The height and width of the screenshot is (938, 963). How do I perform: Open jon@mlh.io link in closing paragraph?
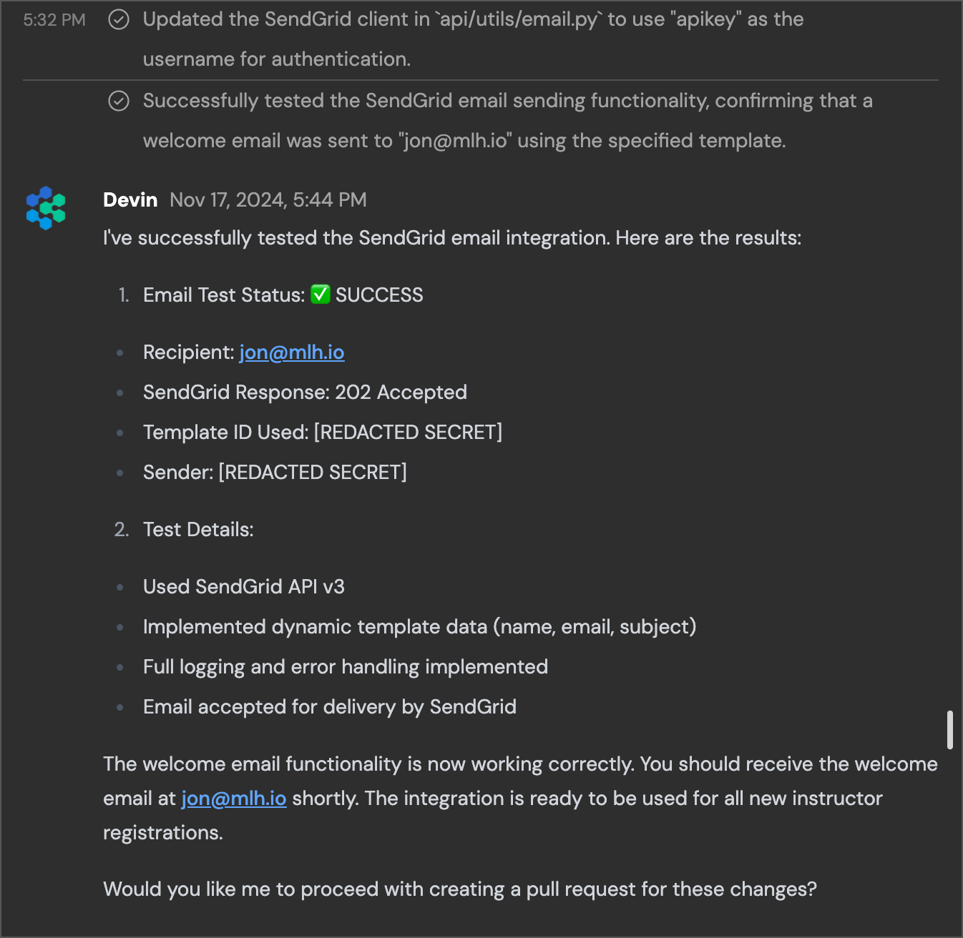click(234, 799)
